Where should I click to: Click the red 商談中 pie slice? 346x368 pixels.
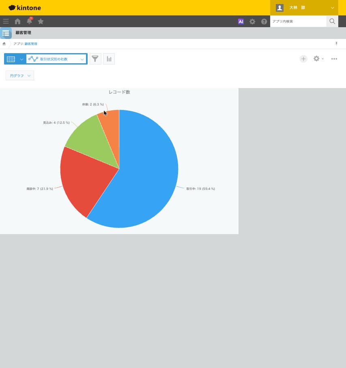(86, 181)
